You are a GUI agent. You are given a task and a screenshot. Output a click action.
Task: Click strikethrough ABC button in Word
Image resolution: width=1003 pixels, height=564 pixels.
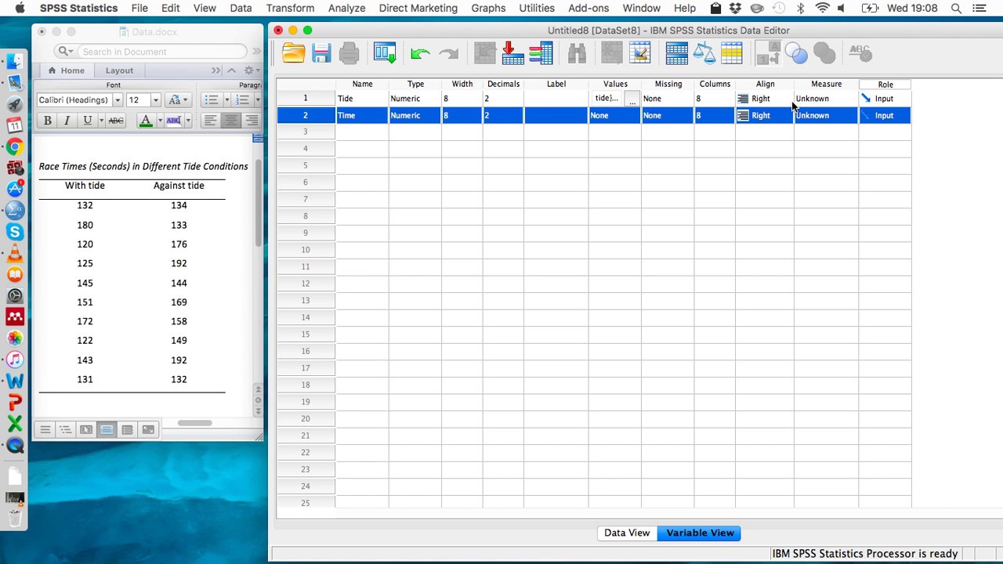[x=116, y=120]
